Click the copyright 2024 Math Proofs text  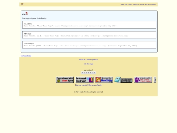tap(88, 92)
